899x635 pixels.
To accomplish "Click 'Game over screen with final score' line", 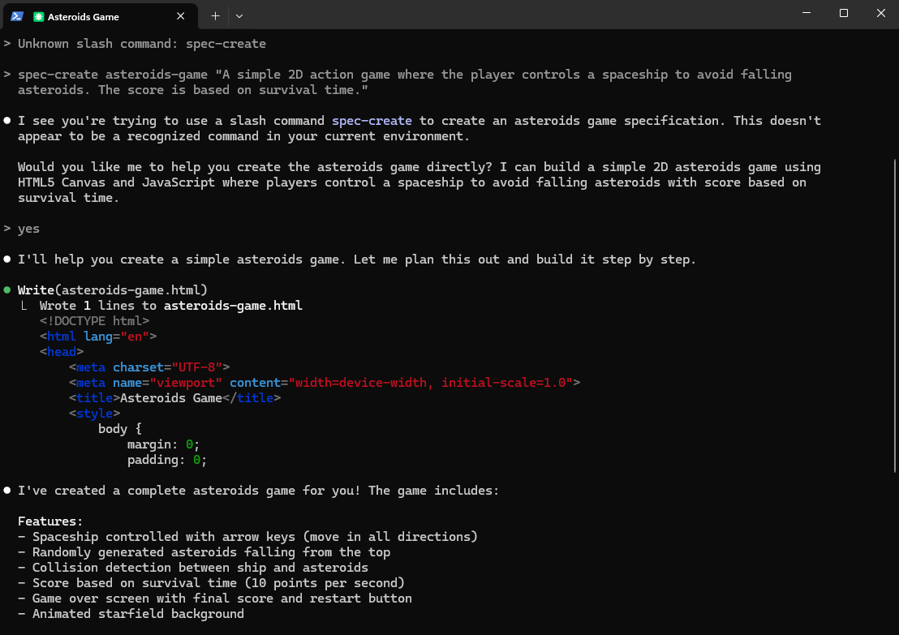I will point(215,599).
